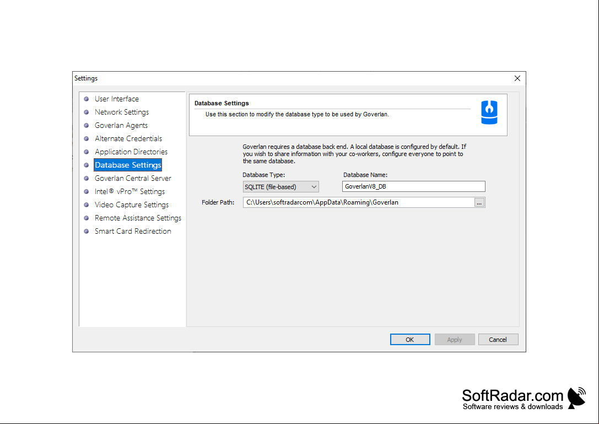Open Goverlan Central Server settings
The image size is (599, 424).
[x=133, y=179]
